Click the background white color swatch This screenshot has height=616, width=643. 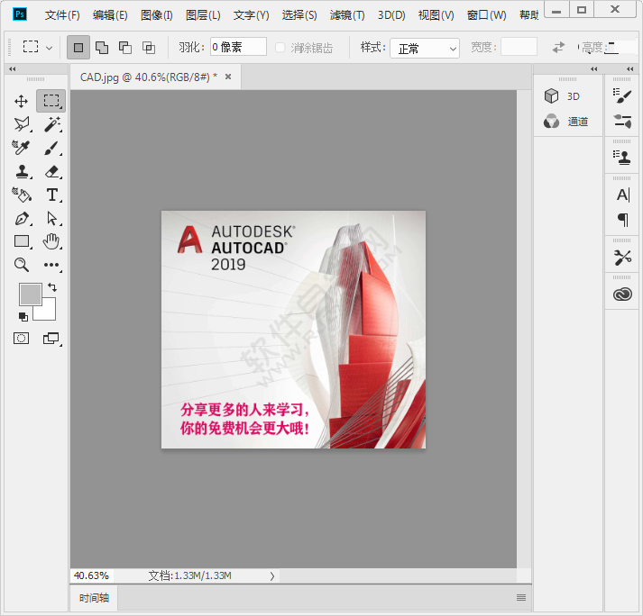click(47, 313)
